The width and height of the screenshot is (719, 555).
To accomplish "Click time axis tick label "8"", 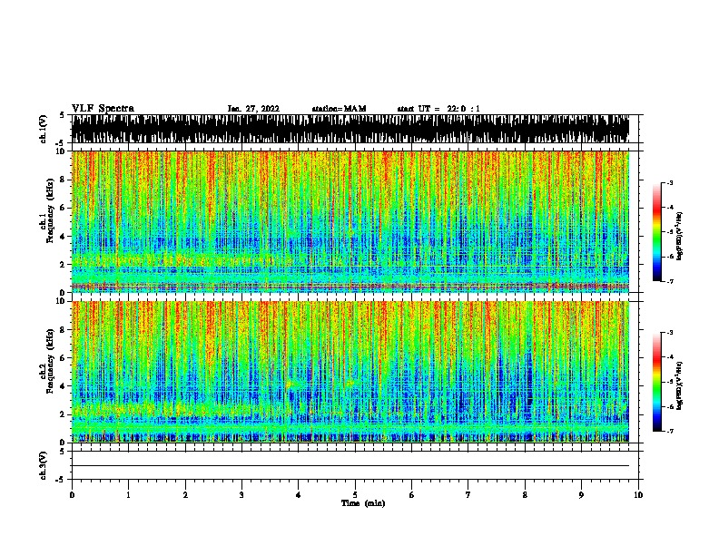I will click(x=525, y=494).
